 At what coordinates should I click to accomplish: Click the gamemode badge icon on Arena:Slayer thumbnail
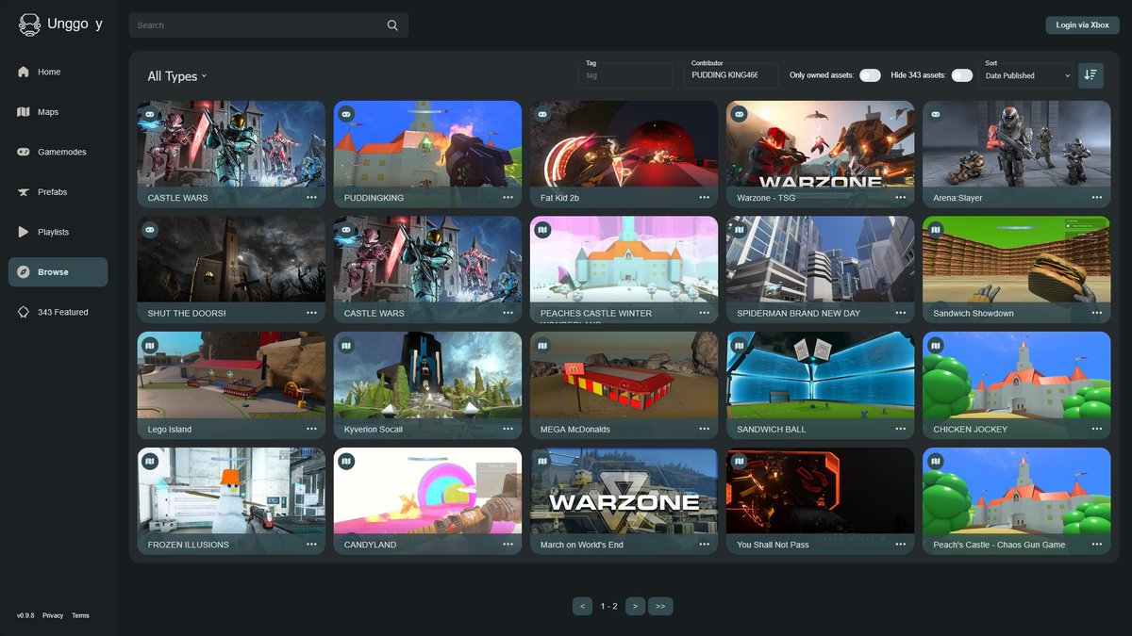(x=935, y=114)
